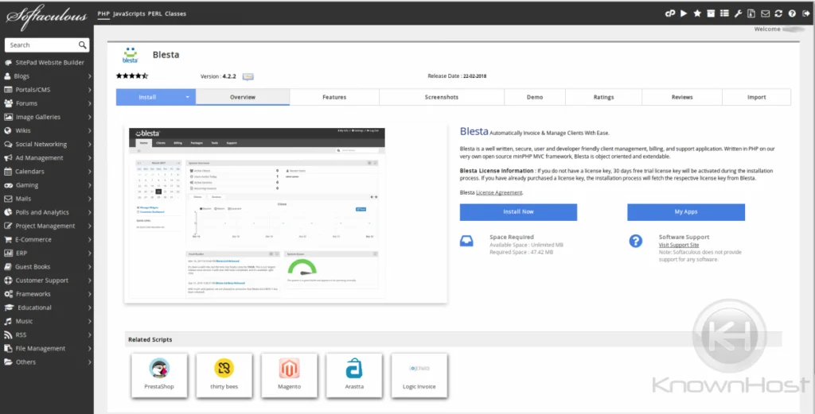Select the PHP scripts menu
815x414 pixels.
(x=103, y=14)
